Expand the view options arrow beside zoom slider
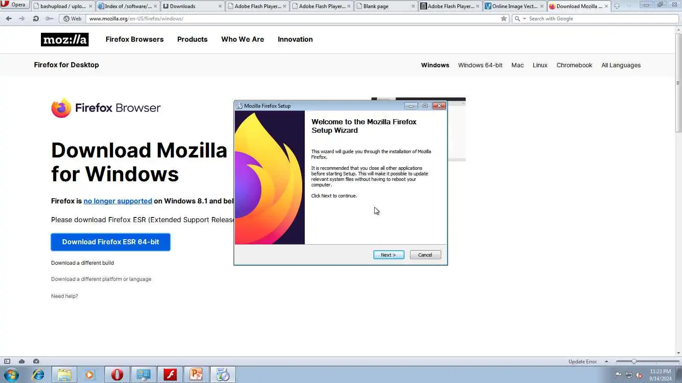Viewport: 682px width, 383px height. tap(606, 362)
